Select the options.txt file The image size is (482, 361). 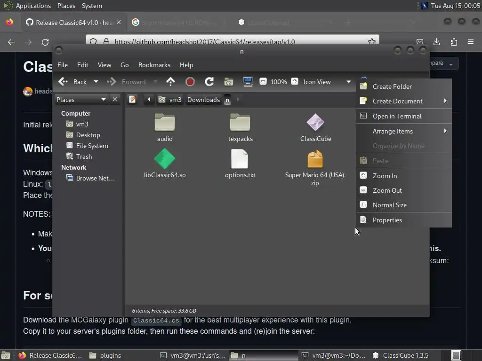(x=240, y=163)
